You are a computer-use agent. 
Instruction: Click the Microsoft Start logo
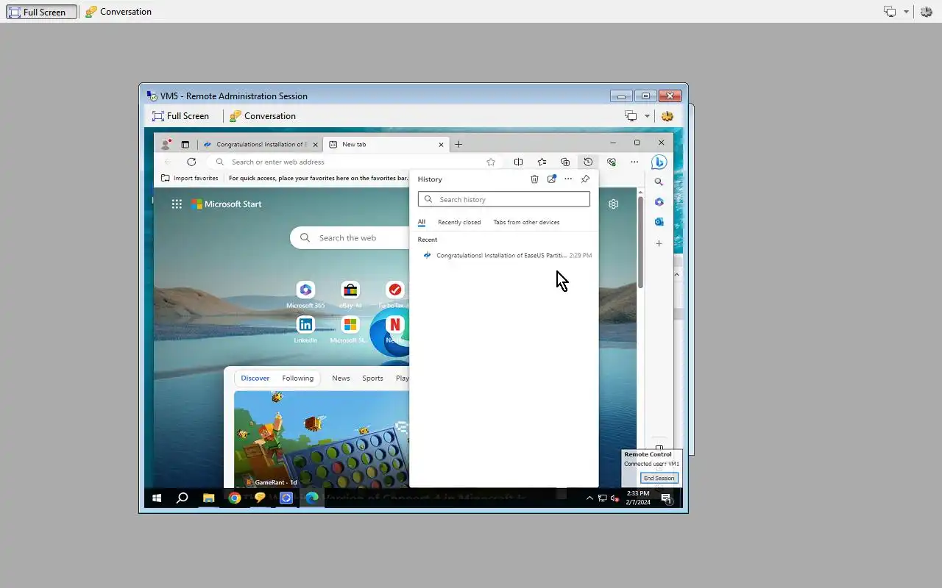pyautogui.click(x=227, y=204)
